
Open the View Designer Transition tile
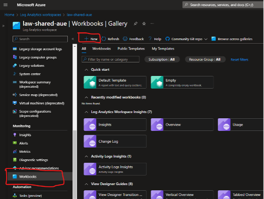[115, 195]
